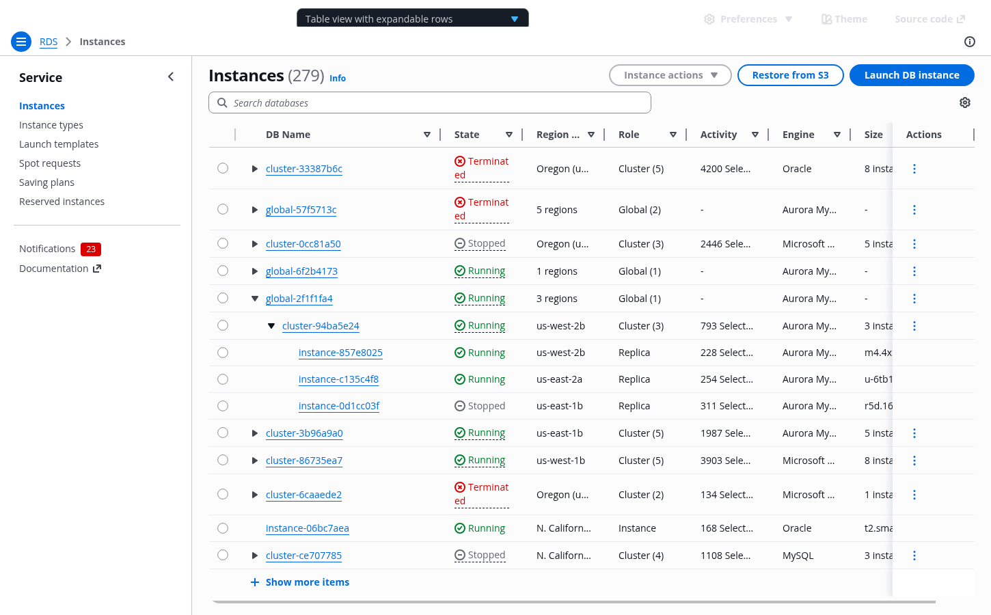Click the sort icon on Engine column
Image resolution: width=991 pixels, height=615 pixels.
click(837, 135)
